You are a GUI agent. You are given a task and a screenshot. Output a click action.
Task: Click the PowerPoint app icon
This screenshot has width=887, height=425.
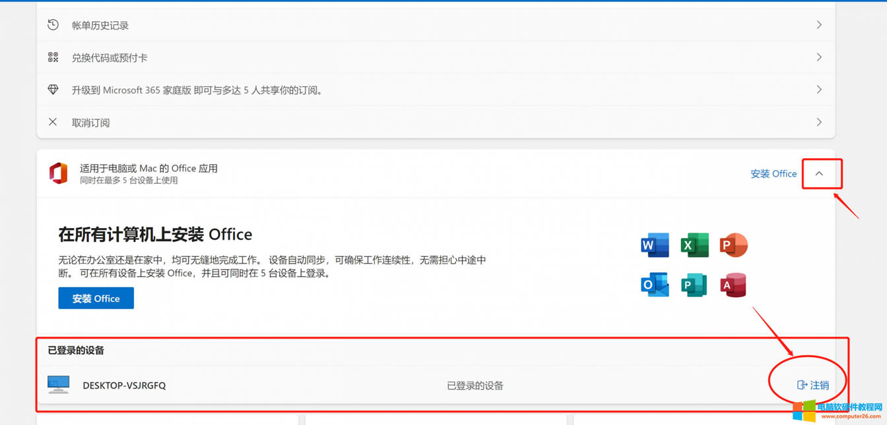tap(733, 244)
